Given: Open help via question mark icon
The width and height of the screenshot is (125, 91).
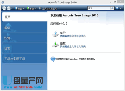Looking at the screenshot, I should click(x=117, y=8).
